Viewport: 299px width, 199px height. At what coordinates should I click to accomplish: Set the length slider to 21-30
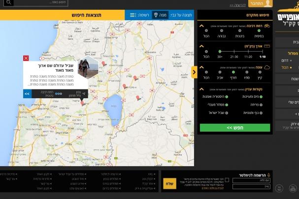click(234, 52)
